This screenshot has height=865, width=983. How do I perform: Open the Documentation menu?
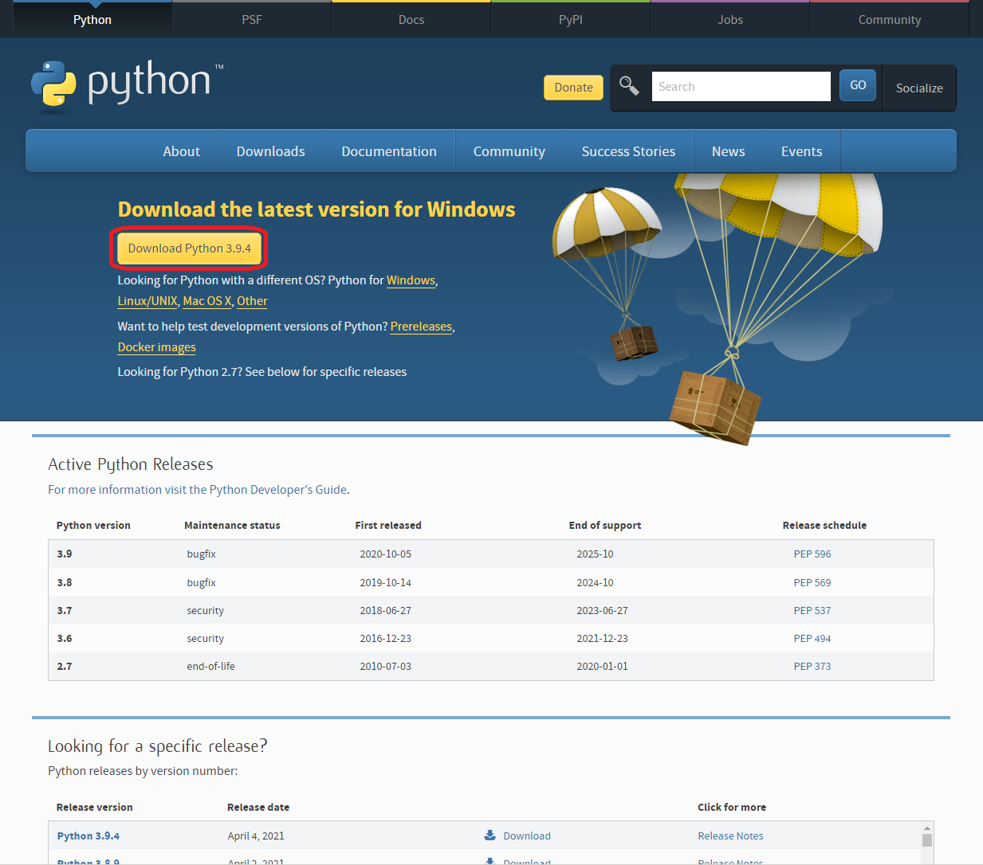pos(389,151)
